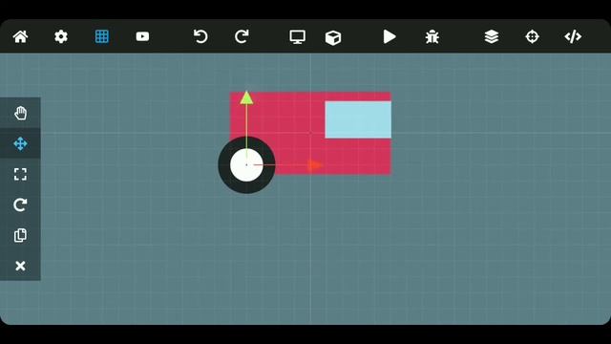The width and height of the screenshot is (611, 344).
Task: Open the code editor icon
Action: (573, 36)
